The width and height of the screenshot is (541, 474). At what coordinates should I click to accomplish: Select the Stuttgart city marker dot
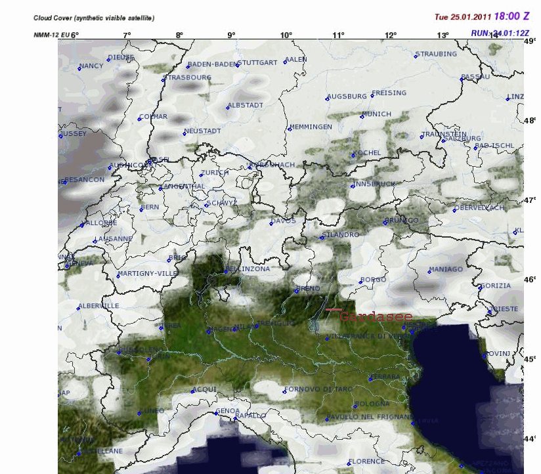coord(236,66)
